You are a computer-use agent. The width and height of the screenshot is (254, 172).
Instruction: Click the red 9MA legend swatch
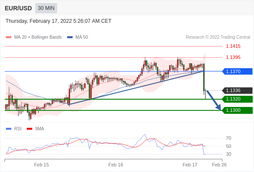(29, 129)
